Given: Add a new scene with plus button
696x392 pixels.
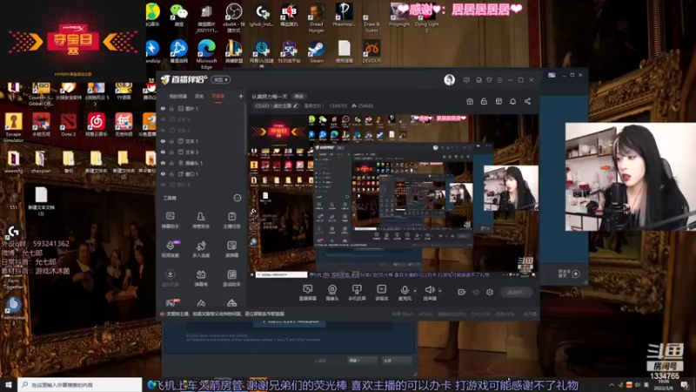Looking at the screenshot, I should (241, 96).
